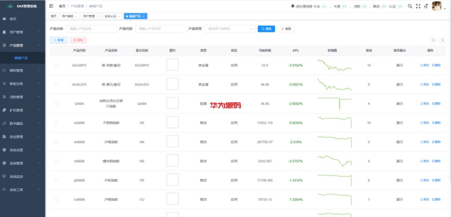Check the QABA row checkbox
Image resolution: width=451 pixels, height=217 pixels.
point(56,104)
